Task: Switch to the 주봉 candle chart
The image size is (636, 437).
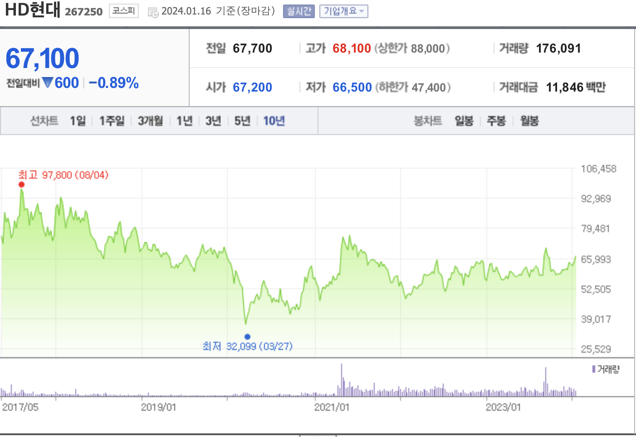Action: pos(496,121)
